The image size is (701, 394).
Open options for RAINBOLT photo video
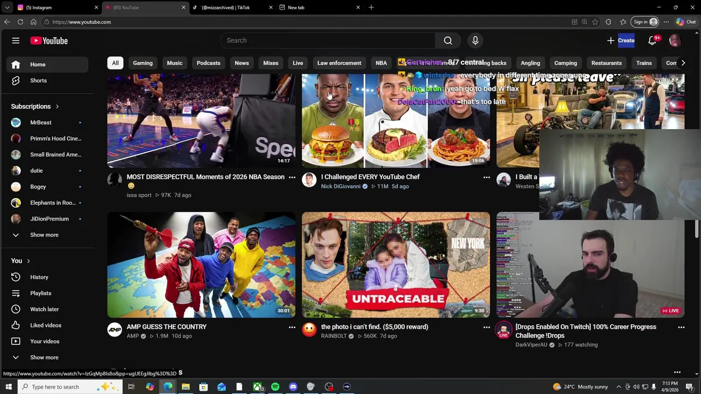tap(486, 327)
